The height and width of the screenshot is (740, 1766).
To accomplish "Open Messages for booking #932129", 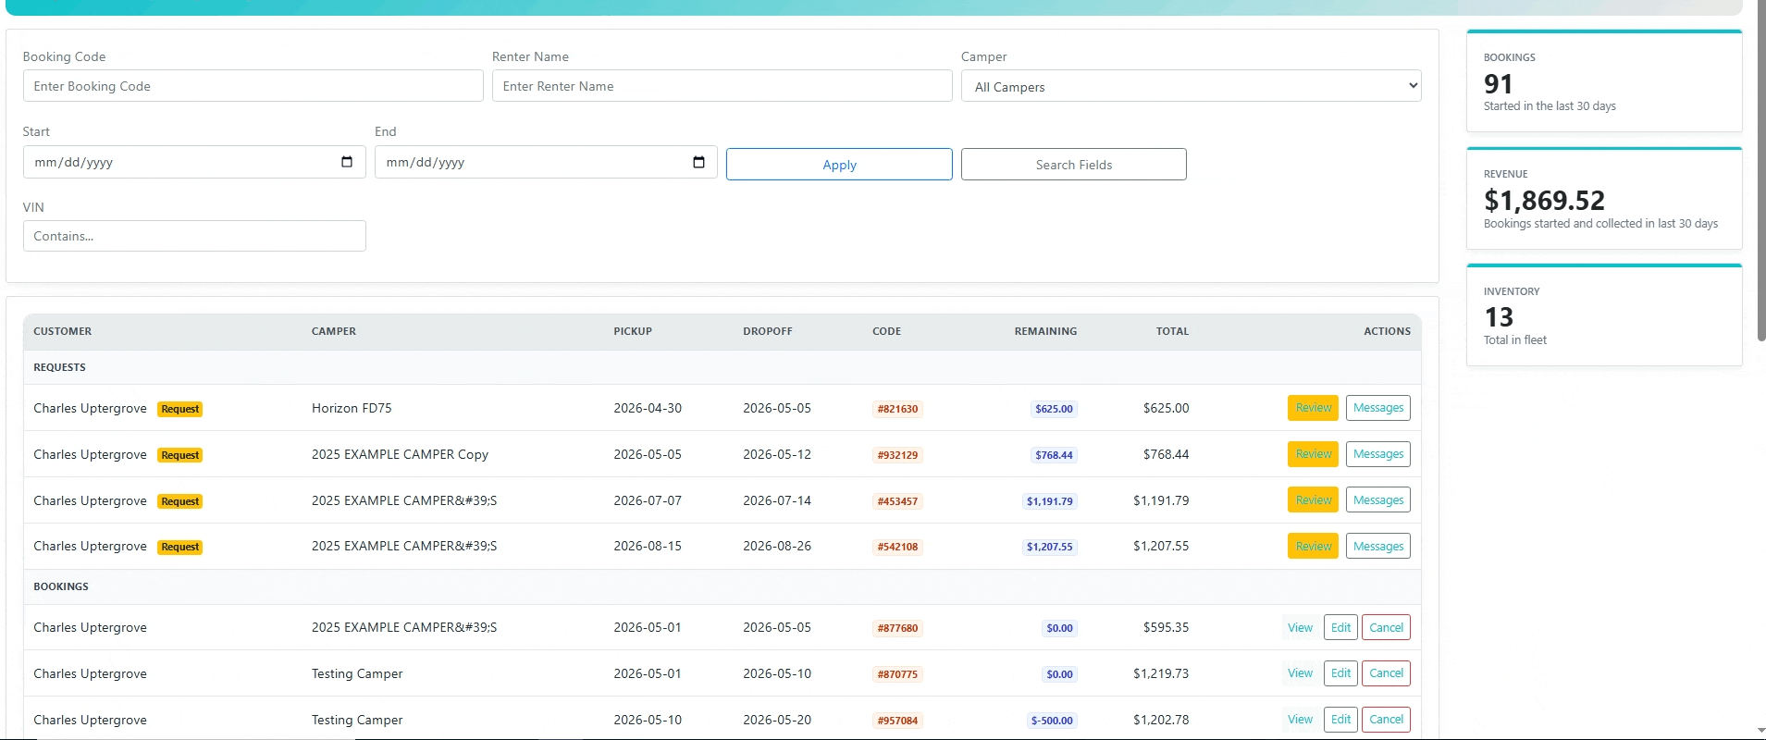I will (1377, 454).
